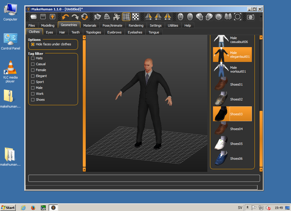Tick the Shoes tag filter checkbox
291x211 pixels.
(33, 100)
